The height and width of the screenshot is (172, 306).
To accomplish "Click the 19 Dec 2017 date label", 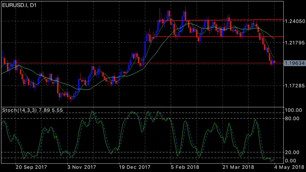I will click(134, 167).
